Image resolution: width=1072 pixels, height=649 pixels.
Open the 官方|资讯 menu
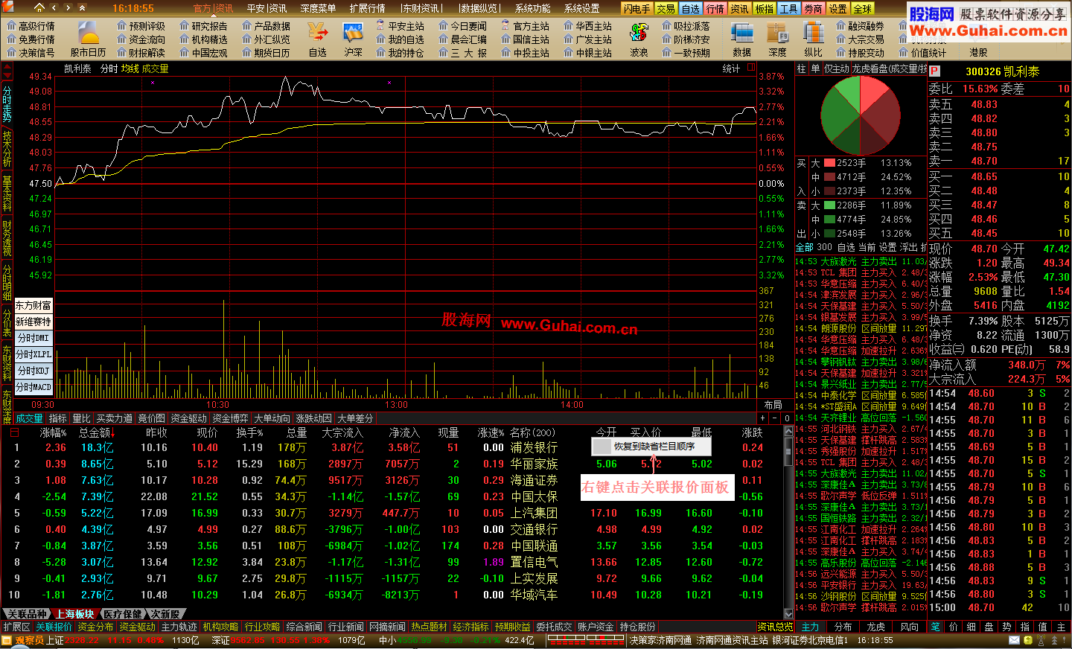point(213,8)
